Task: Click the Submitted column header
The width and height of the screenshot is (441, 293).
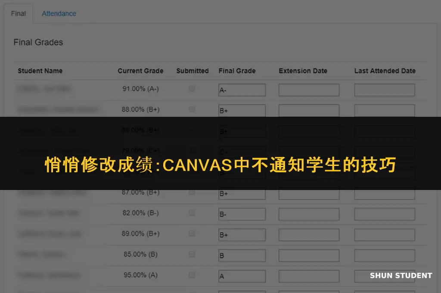Action: coord(193,71)
